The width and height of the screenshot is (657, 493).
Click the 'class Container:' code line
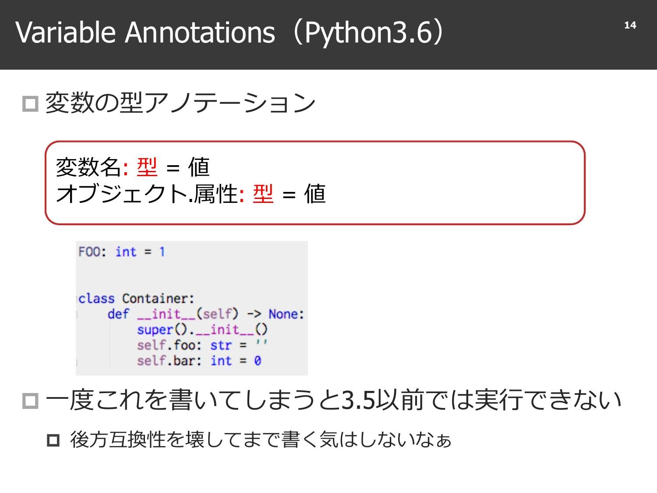[x=136, y=298]
